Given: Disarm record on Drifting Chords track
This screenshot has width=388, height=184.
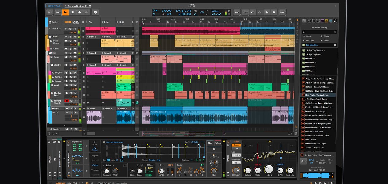Looking at the screenshot, I should click(x=66, y=101).
